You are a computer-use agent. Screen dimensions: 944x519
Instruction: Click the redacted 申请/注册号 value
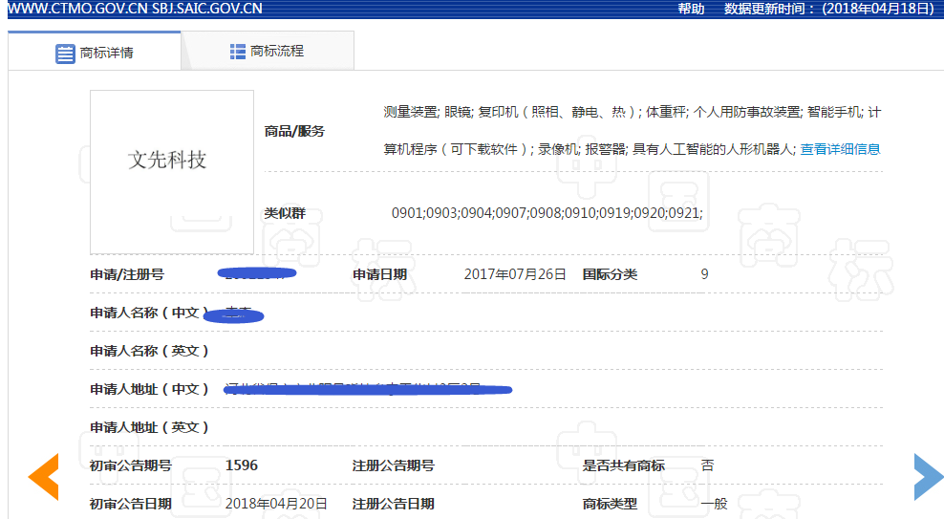tap(257, 274)
